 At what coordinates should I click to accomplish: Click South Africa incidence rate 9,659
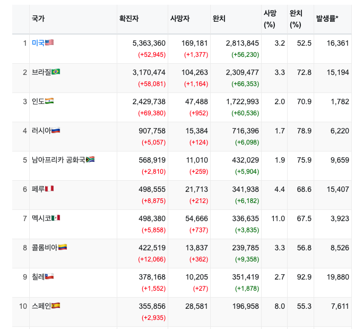[340, 160]
